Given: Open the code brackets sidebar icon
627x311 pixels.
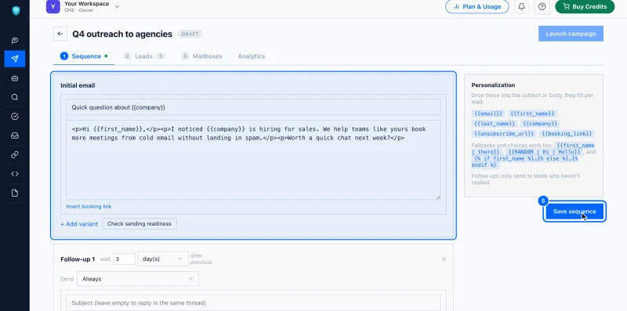Looking at the screenshot, I should pos(15,174).
